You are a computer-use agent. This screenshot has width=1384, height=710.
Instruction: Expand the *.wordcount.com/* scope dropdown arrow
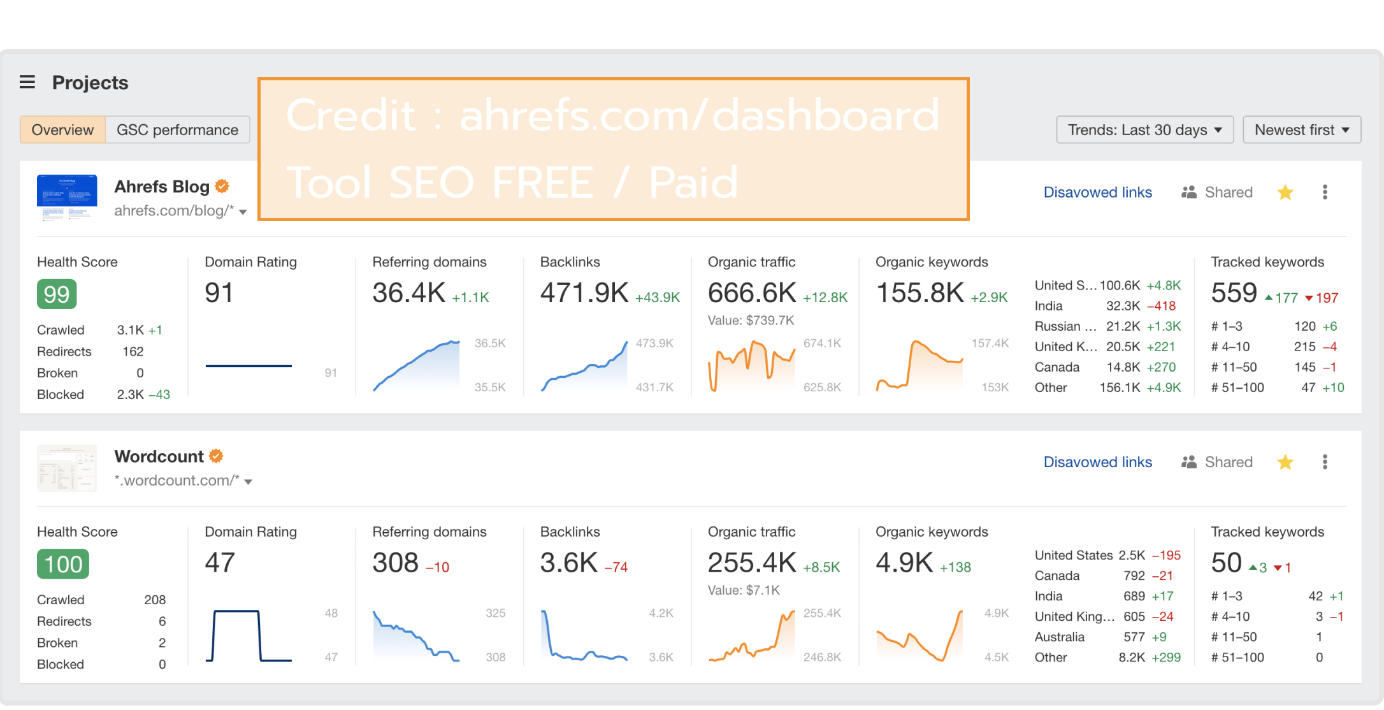click(249, 482)
